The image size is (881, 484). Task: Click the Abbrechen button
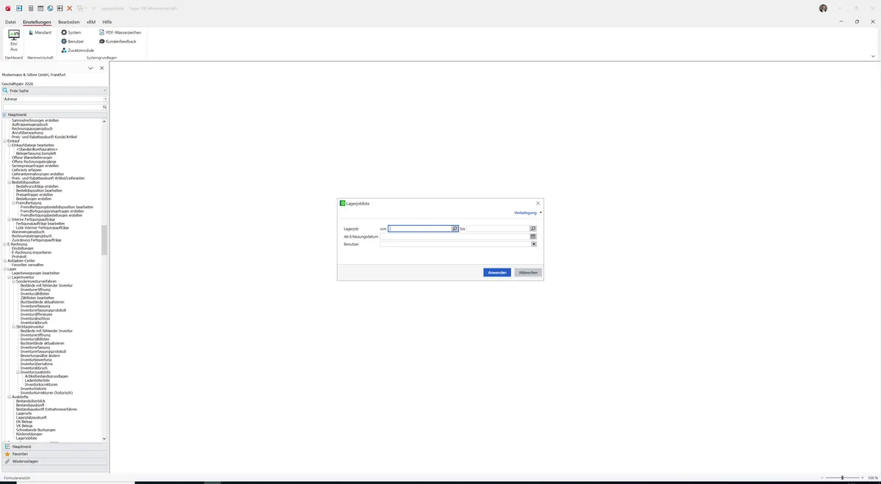pyautogui.click(x=528, y=273)
